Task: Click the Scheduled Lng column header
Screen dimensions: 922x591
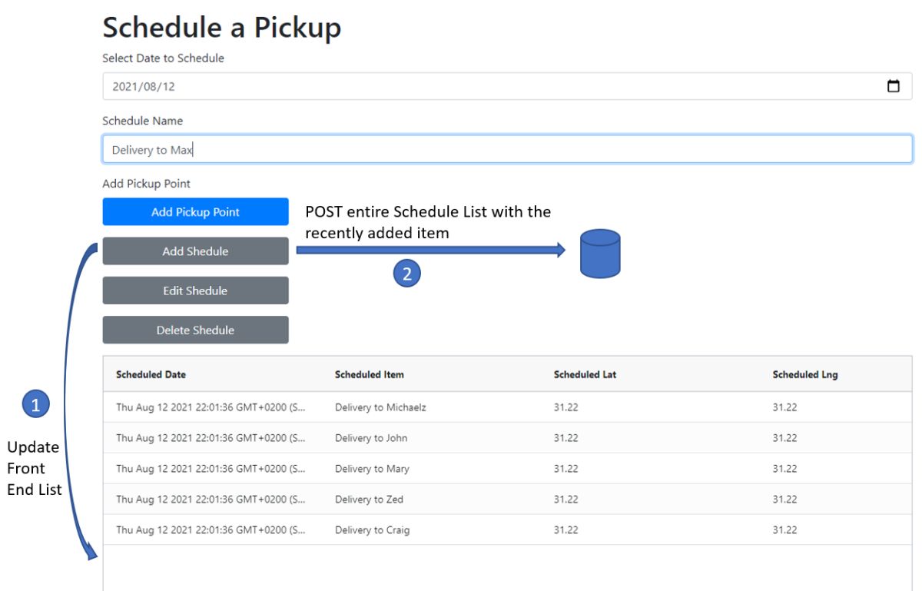Action: pyautogui.click(x=804, y=374)
